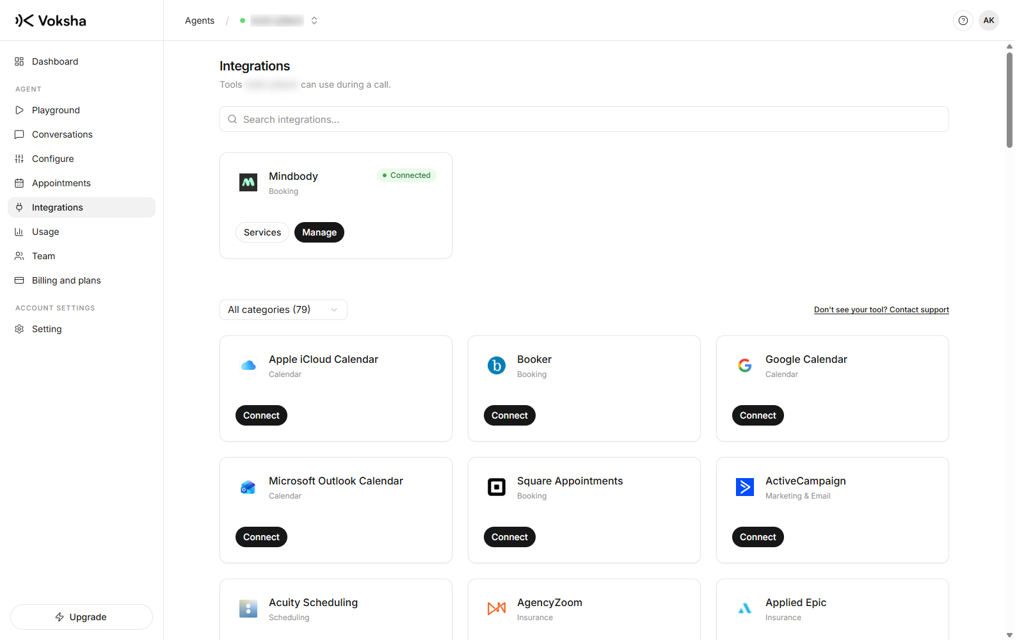
Task: Click the Setting gear icon
Action: [19, 329]
